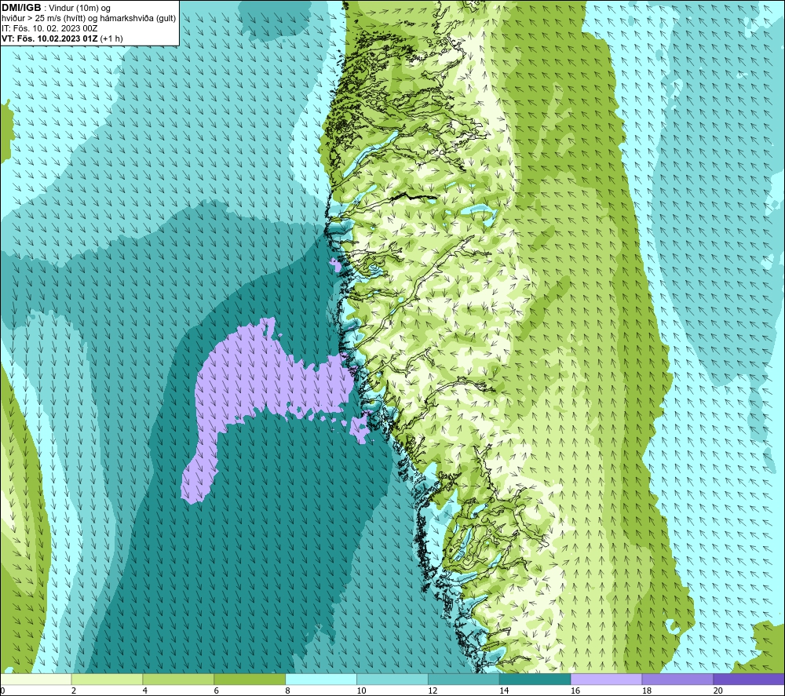The image size is (785, 696).
Task: Click the pale yellow 0–2 m/s legend swatch
Action: click(x=36, y=679)
